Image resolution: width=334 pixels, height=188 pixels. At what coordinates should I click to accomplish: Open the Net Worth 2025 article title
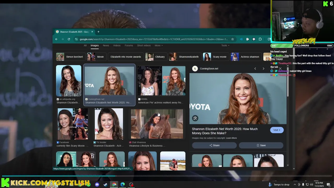point(225,131)
